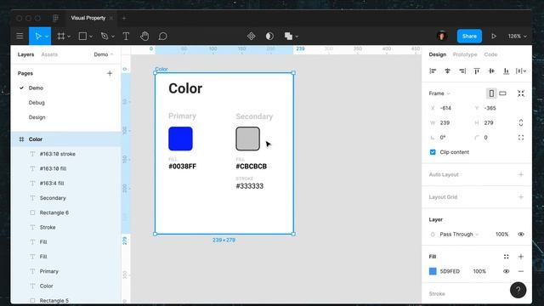
Task: Align left icon in Design panel
Action: (433, 71)
